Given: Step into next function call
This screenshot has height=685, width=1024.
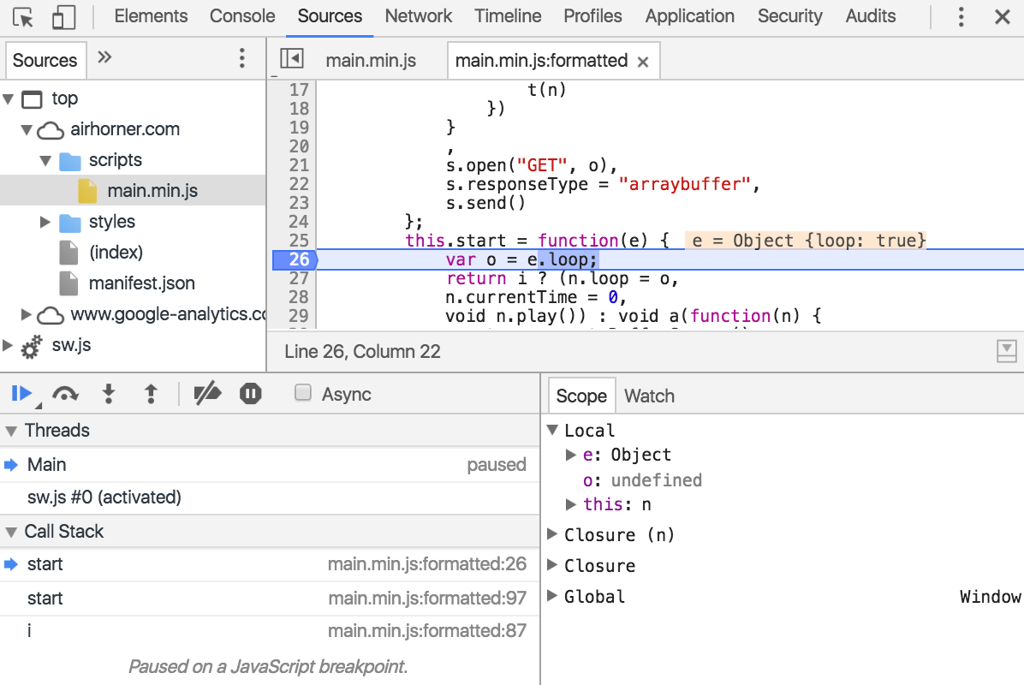Looking at the screenshot, I should 109,394.
